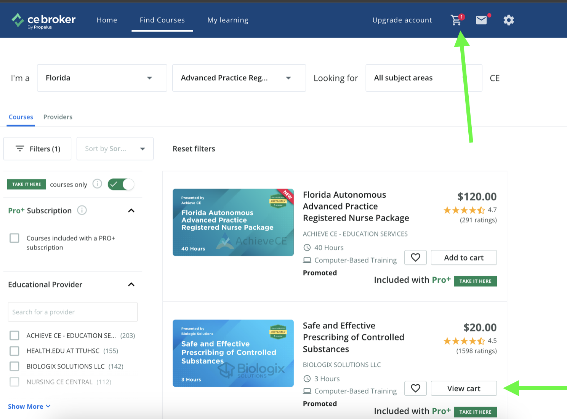Viewport: 567px width, 419px height.
Task: Check the BIOLOGIX SOLUTIONS LLC provider filter
Action: (x=14, y=366)
